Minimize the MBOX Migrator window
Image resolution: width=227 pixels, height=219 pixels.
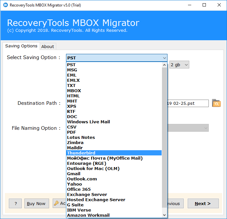coord(190,5)
